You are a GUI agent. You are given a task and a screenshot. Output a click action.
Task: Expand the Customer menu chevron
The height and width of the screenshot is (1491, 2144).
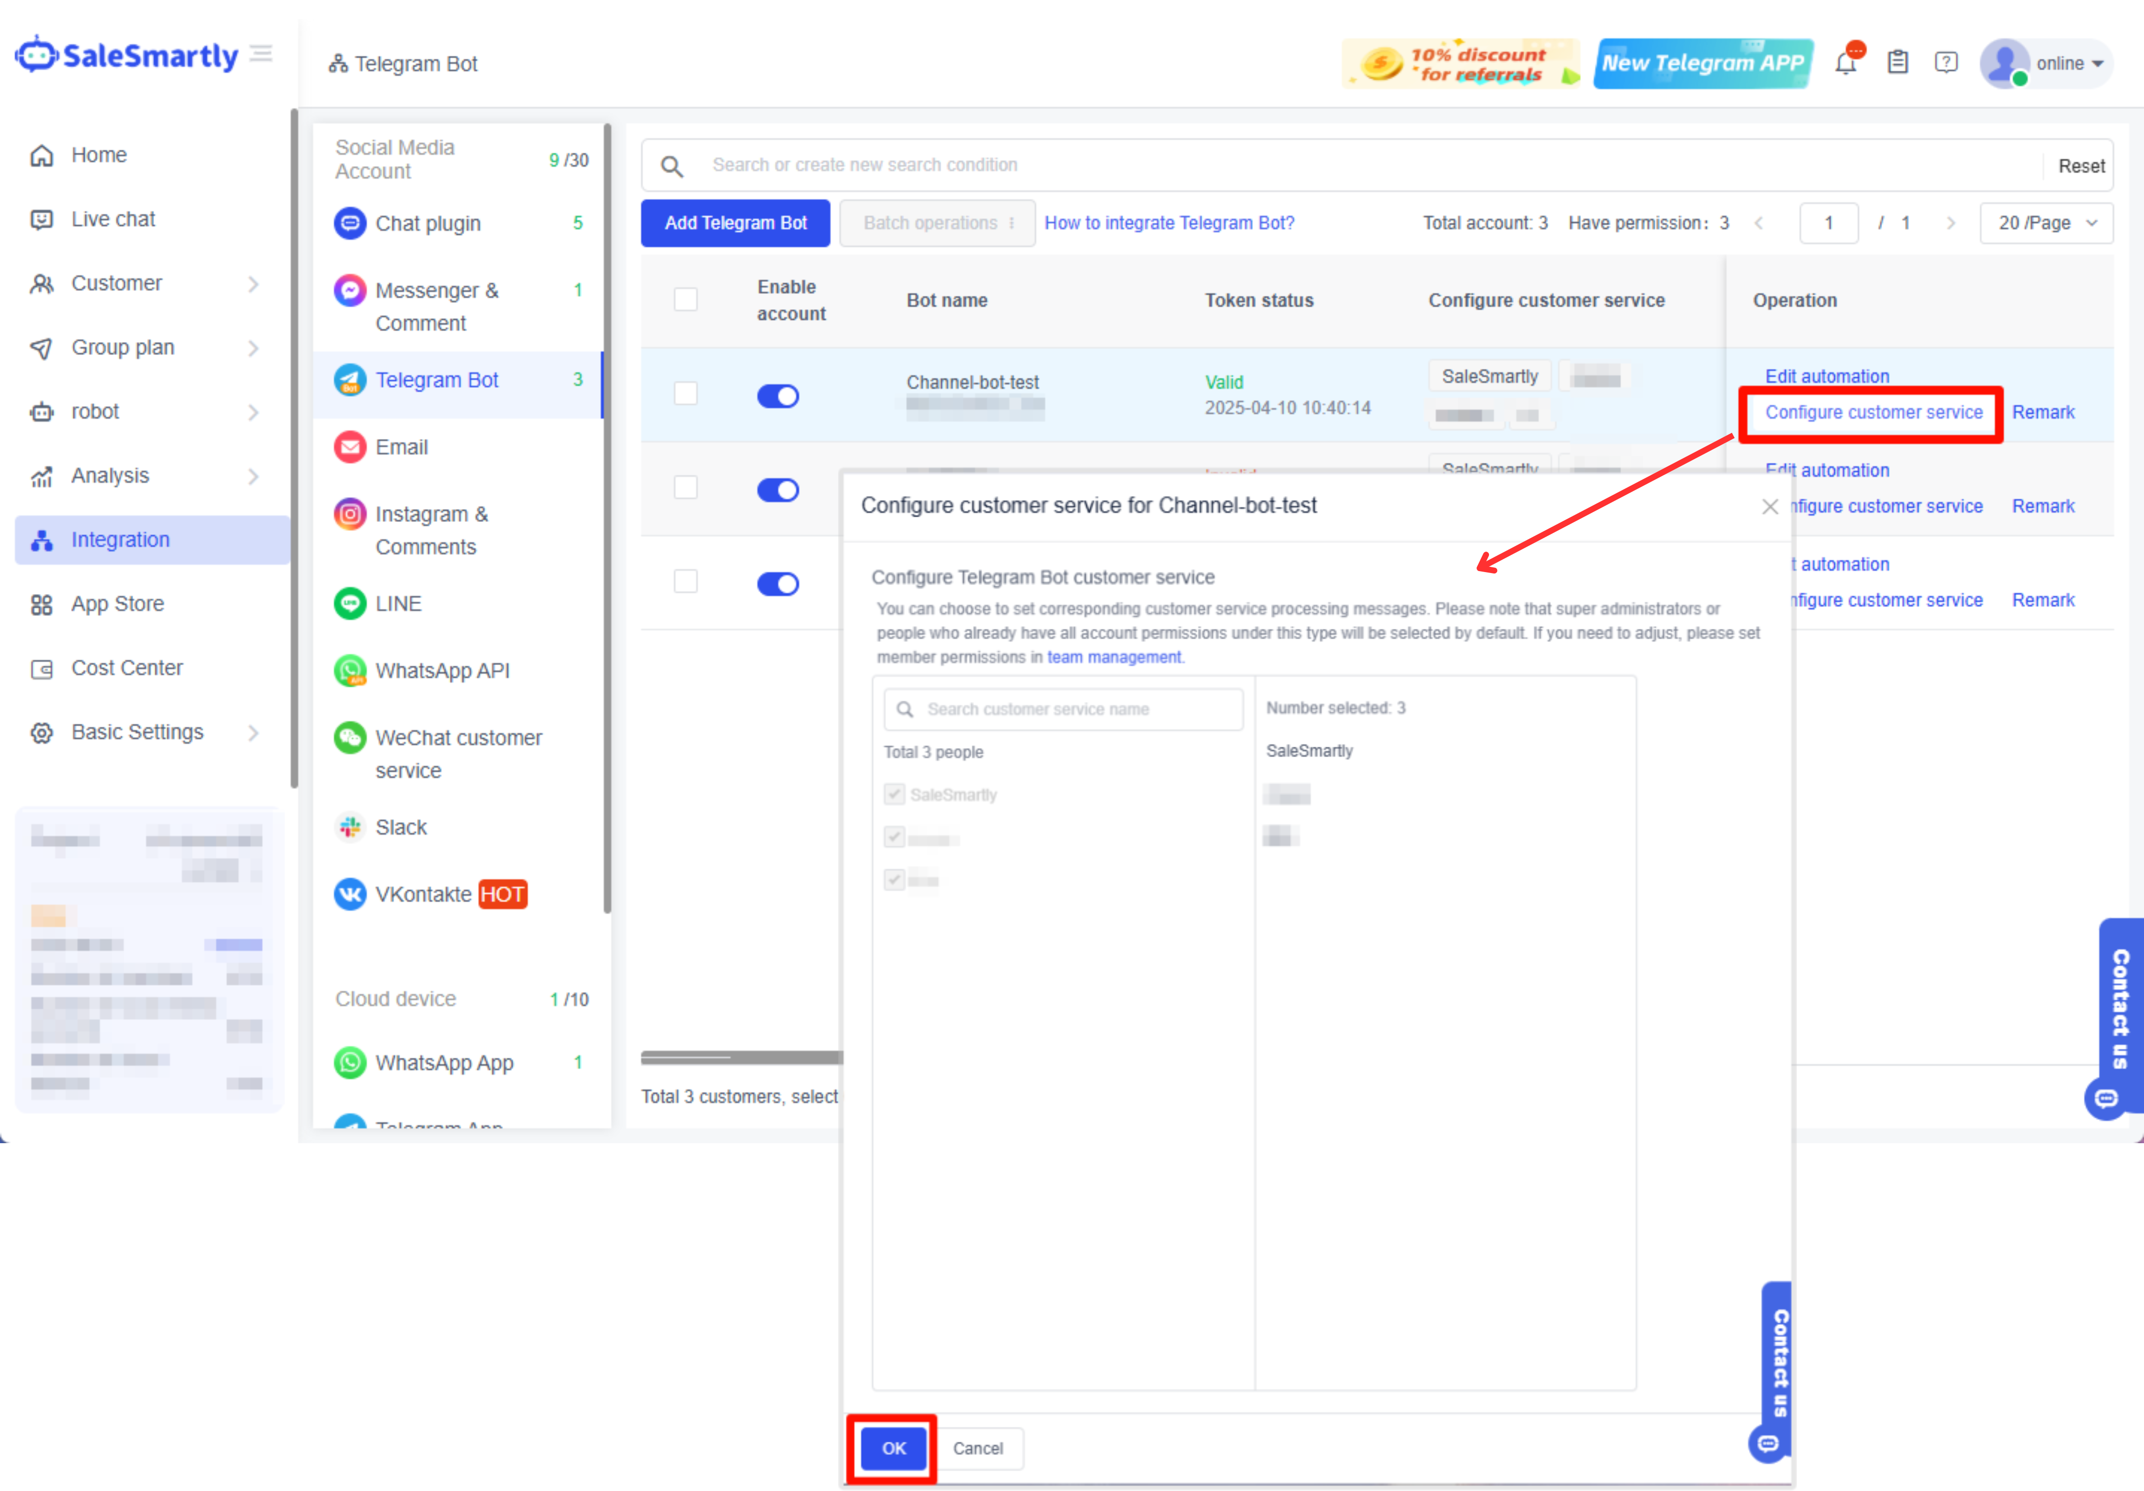[x=253, y=284]
